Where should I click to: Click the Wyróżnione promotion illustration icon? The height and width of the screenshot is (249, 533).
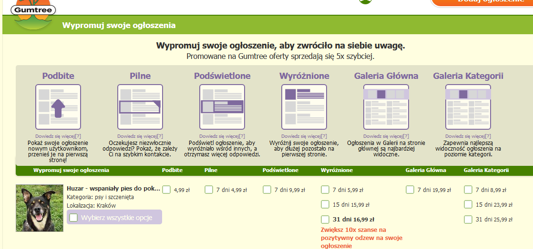point(304,107)
